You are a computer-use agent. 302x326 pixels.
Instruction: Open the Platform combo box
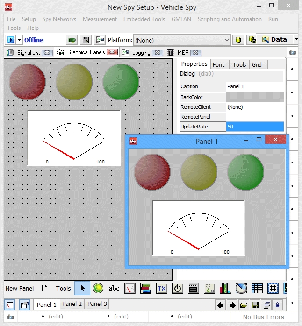182,40
